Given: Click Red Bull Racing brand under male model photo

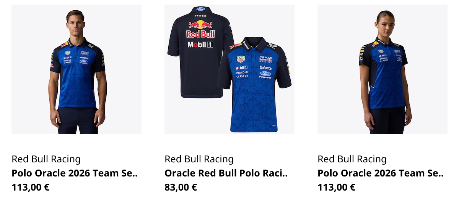Looking at the screenshot, I should coord(46,159).
